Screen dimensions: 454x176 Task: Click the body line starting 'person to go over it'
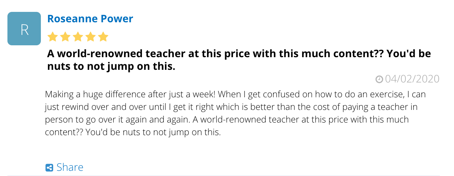point(227,120)
